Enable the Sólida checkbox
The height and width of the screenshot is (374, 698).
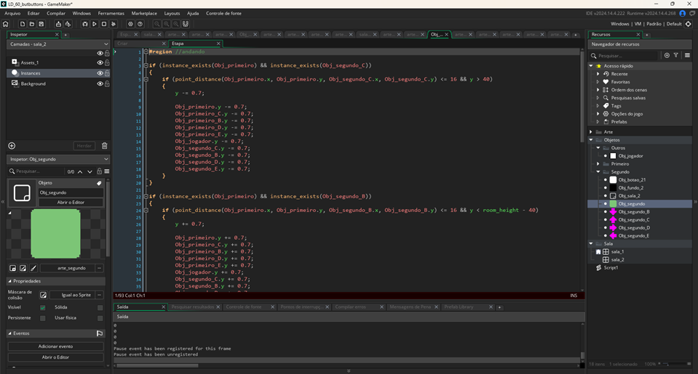pyautogui.click(x=100, y=307)
